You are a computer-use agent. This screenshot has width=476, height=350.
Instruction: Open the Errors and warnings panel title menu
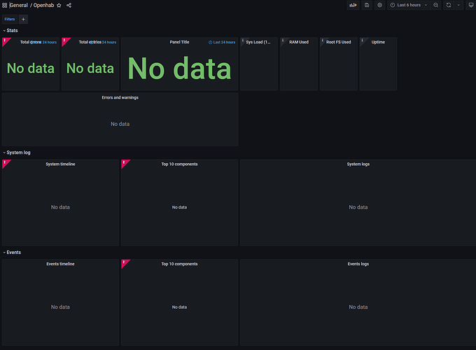pyautogui.click(x=120, y=97)
